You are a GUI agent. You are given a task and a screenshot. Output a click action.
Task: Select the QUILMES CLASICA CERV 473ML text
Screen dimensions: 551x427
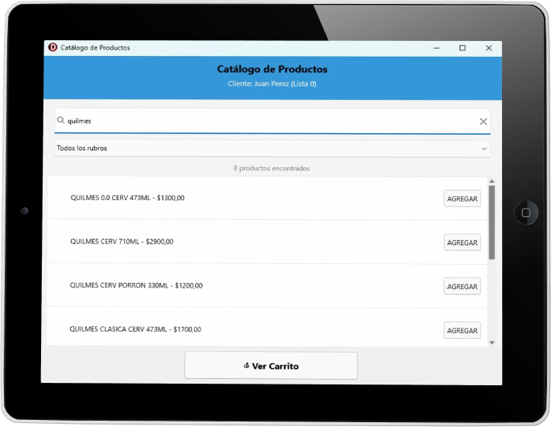[x=135, y=329]
